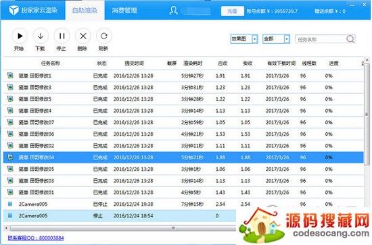The image size is (372, 245).
Task: Open the 效果图 type dropdown
Action: point(244,39)
